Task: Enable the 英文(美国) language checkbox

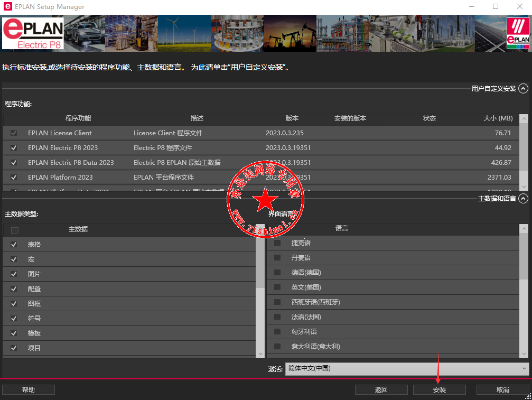Action: (277, 287)
